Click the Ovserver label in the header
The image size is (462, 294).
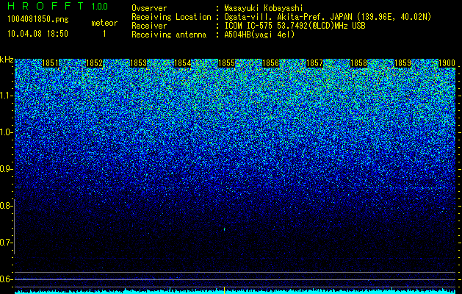149,8
